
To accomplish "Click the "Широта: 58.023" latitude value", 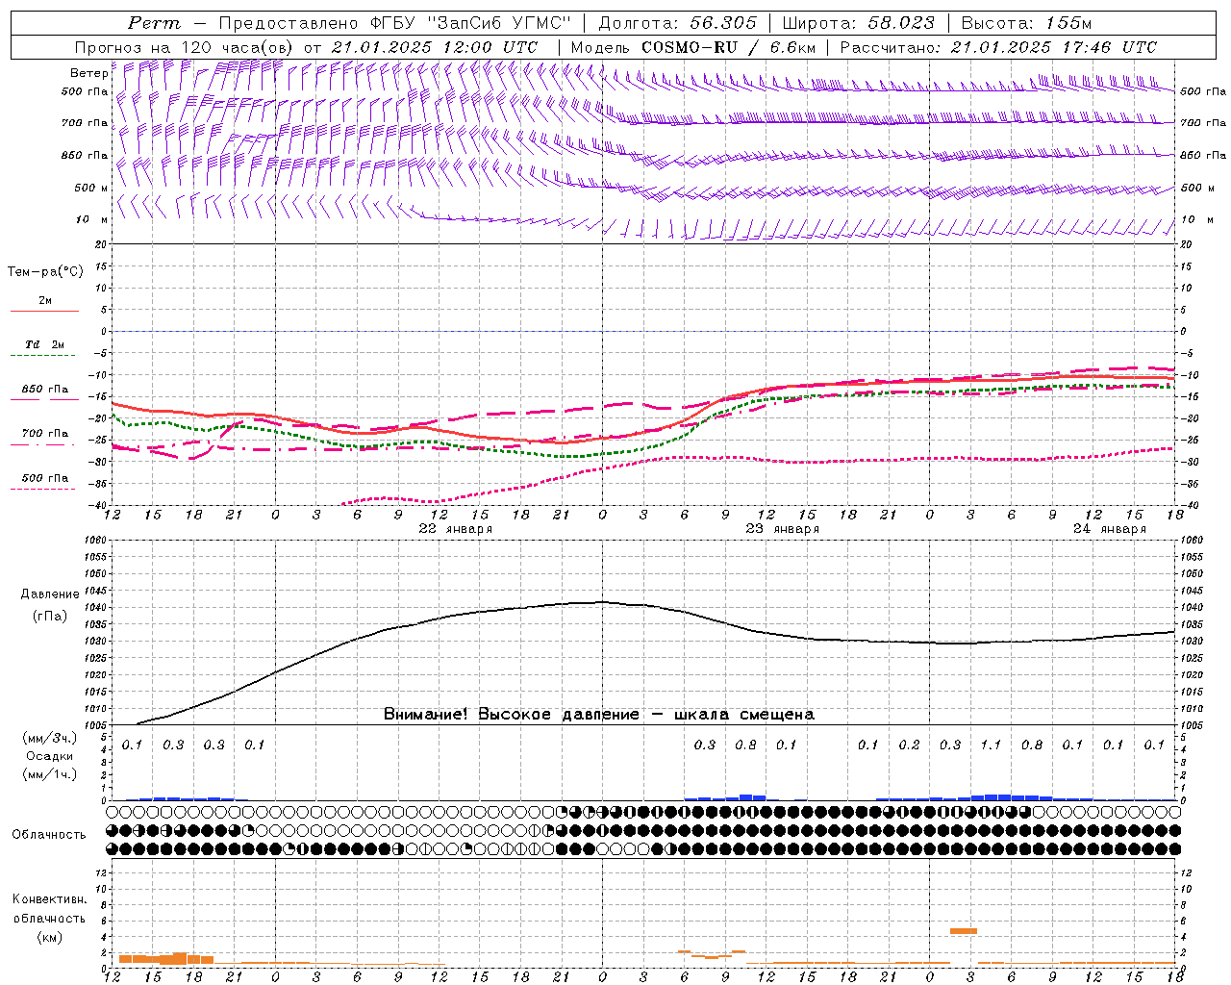I will point(858,23).
